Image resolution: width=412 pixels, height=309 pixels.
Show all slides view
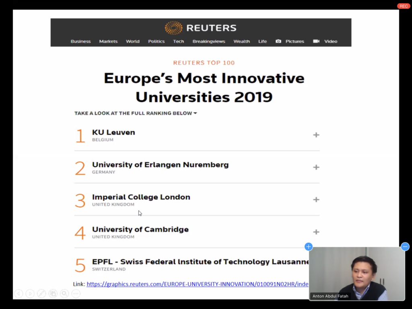[x=53, y=293]
